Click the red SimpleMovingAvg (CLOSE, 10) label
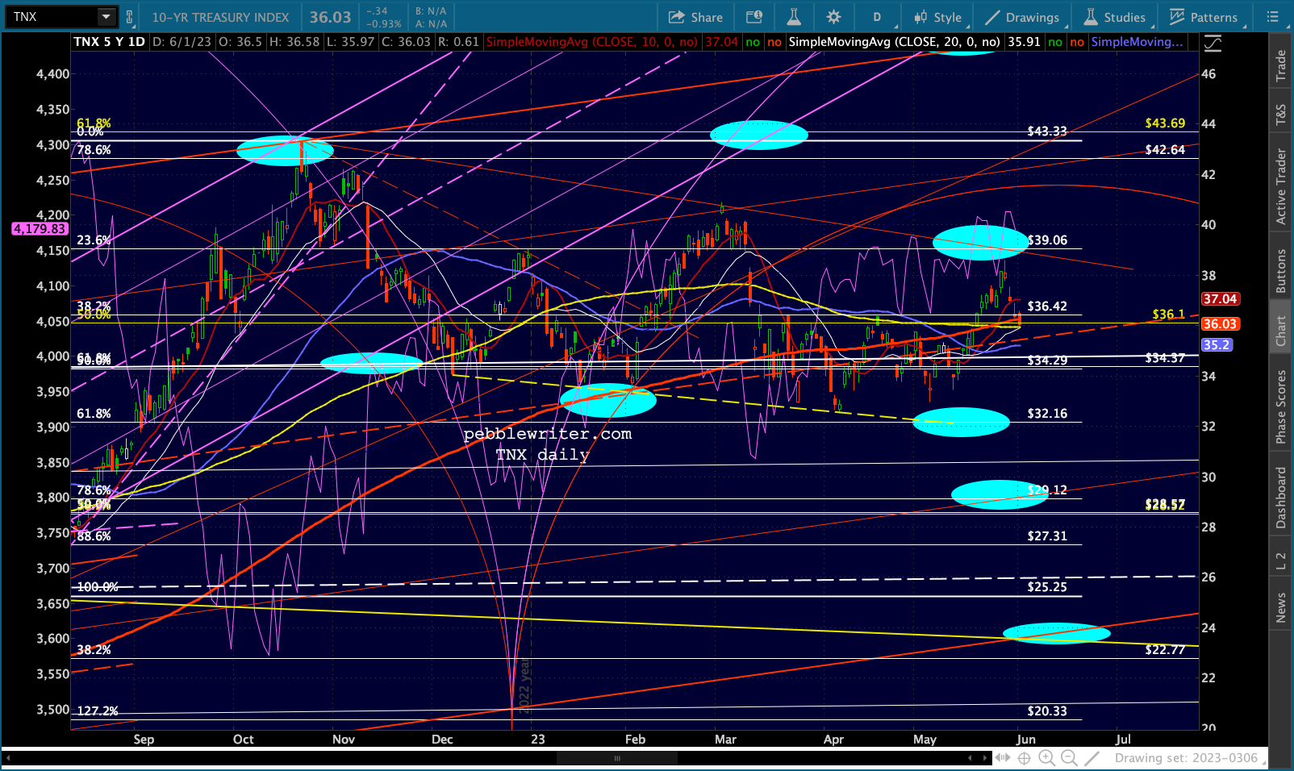 pyautogui.click(x=592, y=41)
